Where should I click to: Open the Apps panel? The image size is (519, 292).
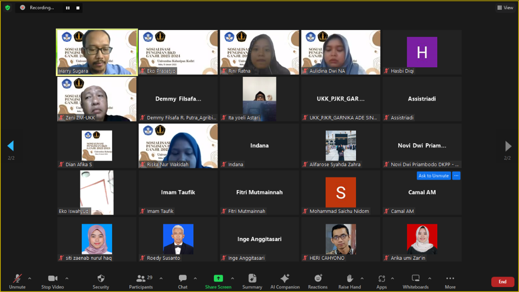pos(381,282)
